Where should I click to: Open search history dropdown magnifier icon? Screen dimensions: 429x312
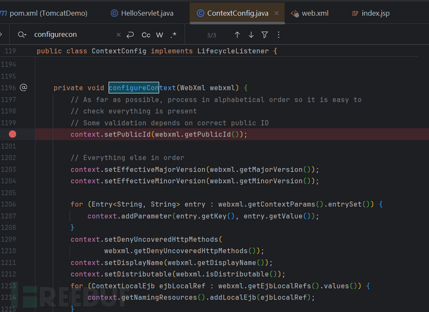(x=22, y=35)
